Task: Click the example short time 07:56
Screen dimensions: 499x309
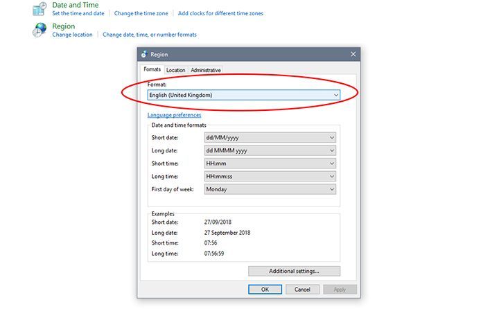Action: click(211, 242)
